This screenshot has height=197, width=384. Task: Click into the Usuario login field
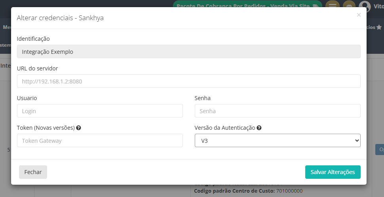100,111
